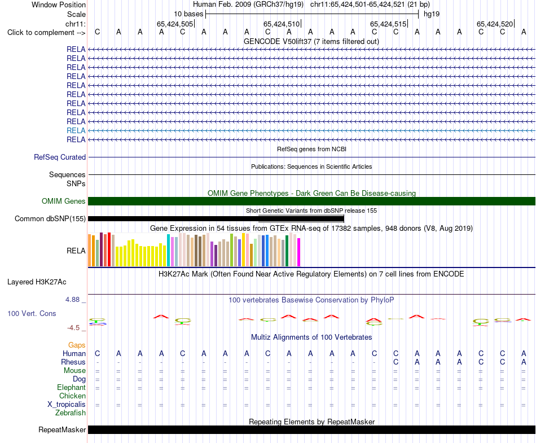Click the 'Click to complement -->' label

click(x=46, y=33)
